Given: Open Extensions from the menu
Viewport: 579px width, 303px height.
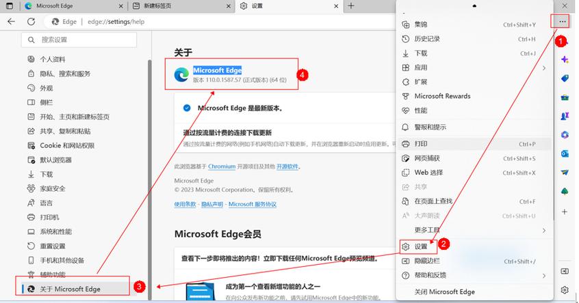Looking at the screenshot, I should 475,82.
